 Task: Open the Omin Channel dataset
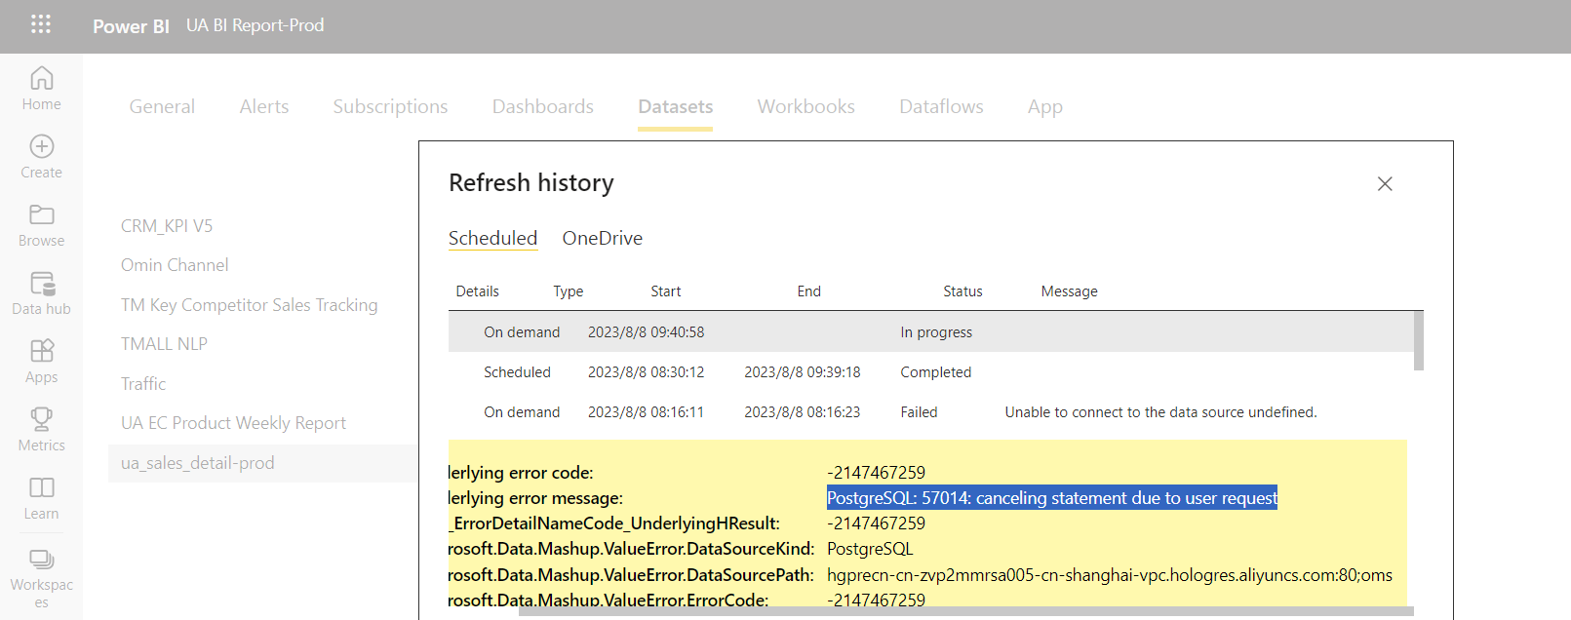[175, 265]
